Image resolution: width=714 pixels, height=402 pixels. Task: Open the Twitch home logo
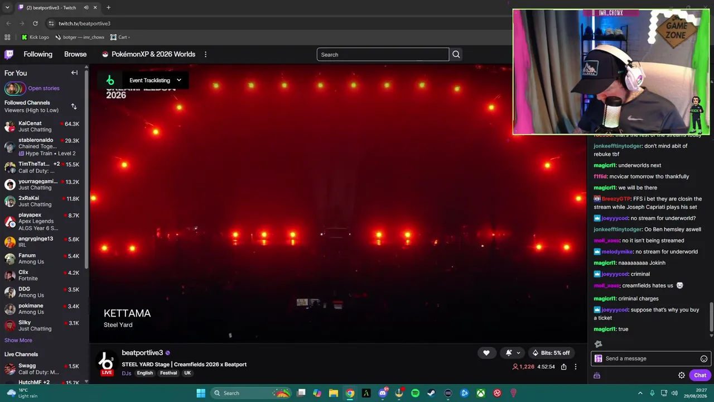click(9, 54)
